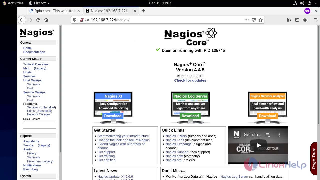Open the system network status icon
Viewport: 320px width, 180px height.
pos(295,3)
